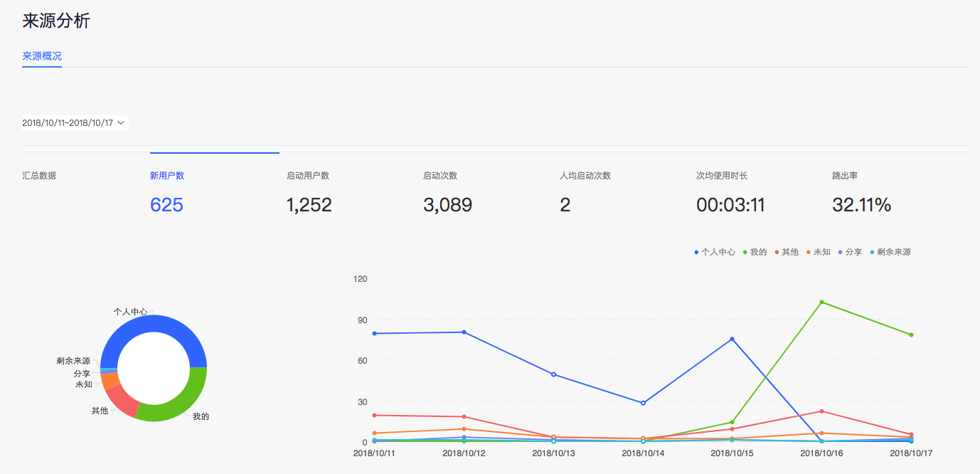The image size is (980, 474).
Task: Select the 次均使用时长 metric
Action: tap(722, 176)
